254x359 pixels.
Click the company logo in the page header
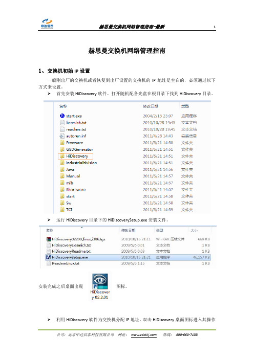coord(47,24)
